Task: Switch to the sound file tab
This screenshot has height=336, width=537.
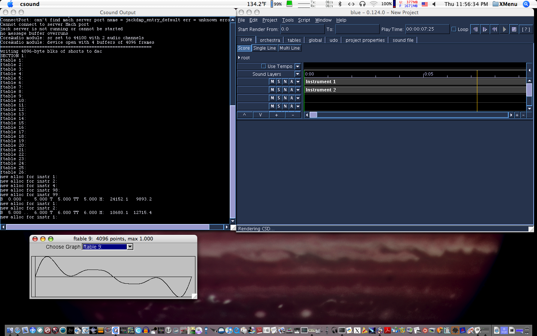Action: (403, 40)
